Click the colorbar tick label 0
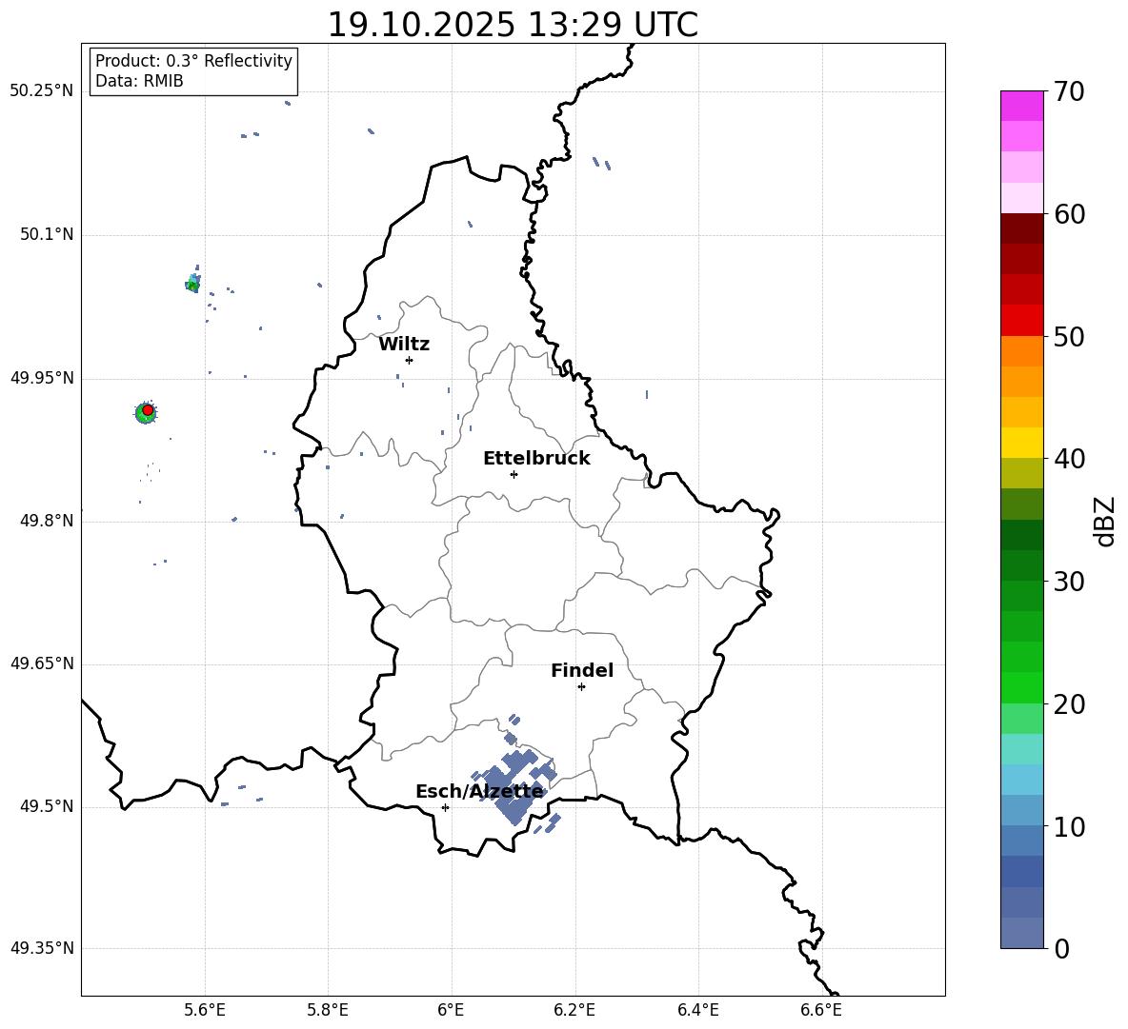Screen dimensions: 1128x1029 click(x=1062, y=948)
